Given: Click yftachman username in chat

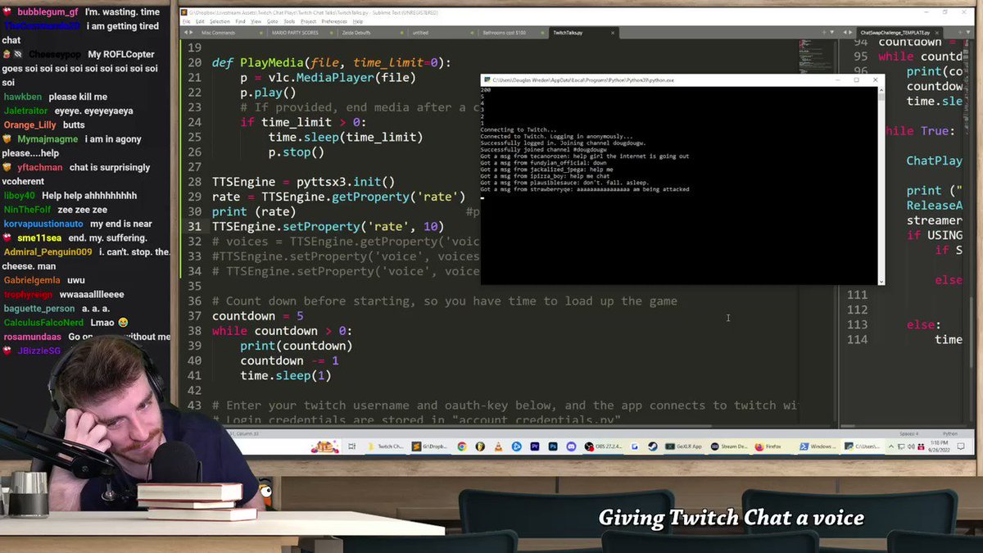Looking at the screenshot, I should (x=39, y=167).
